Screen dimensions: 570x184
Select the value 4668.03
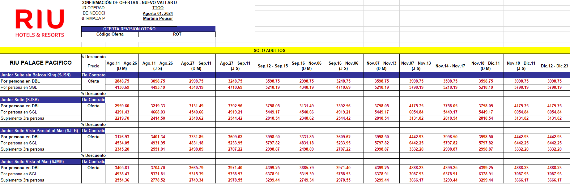158,112
